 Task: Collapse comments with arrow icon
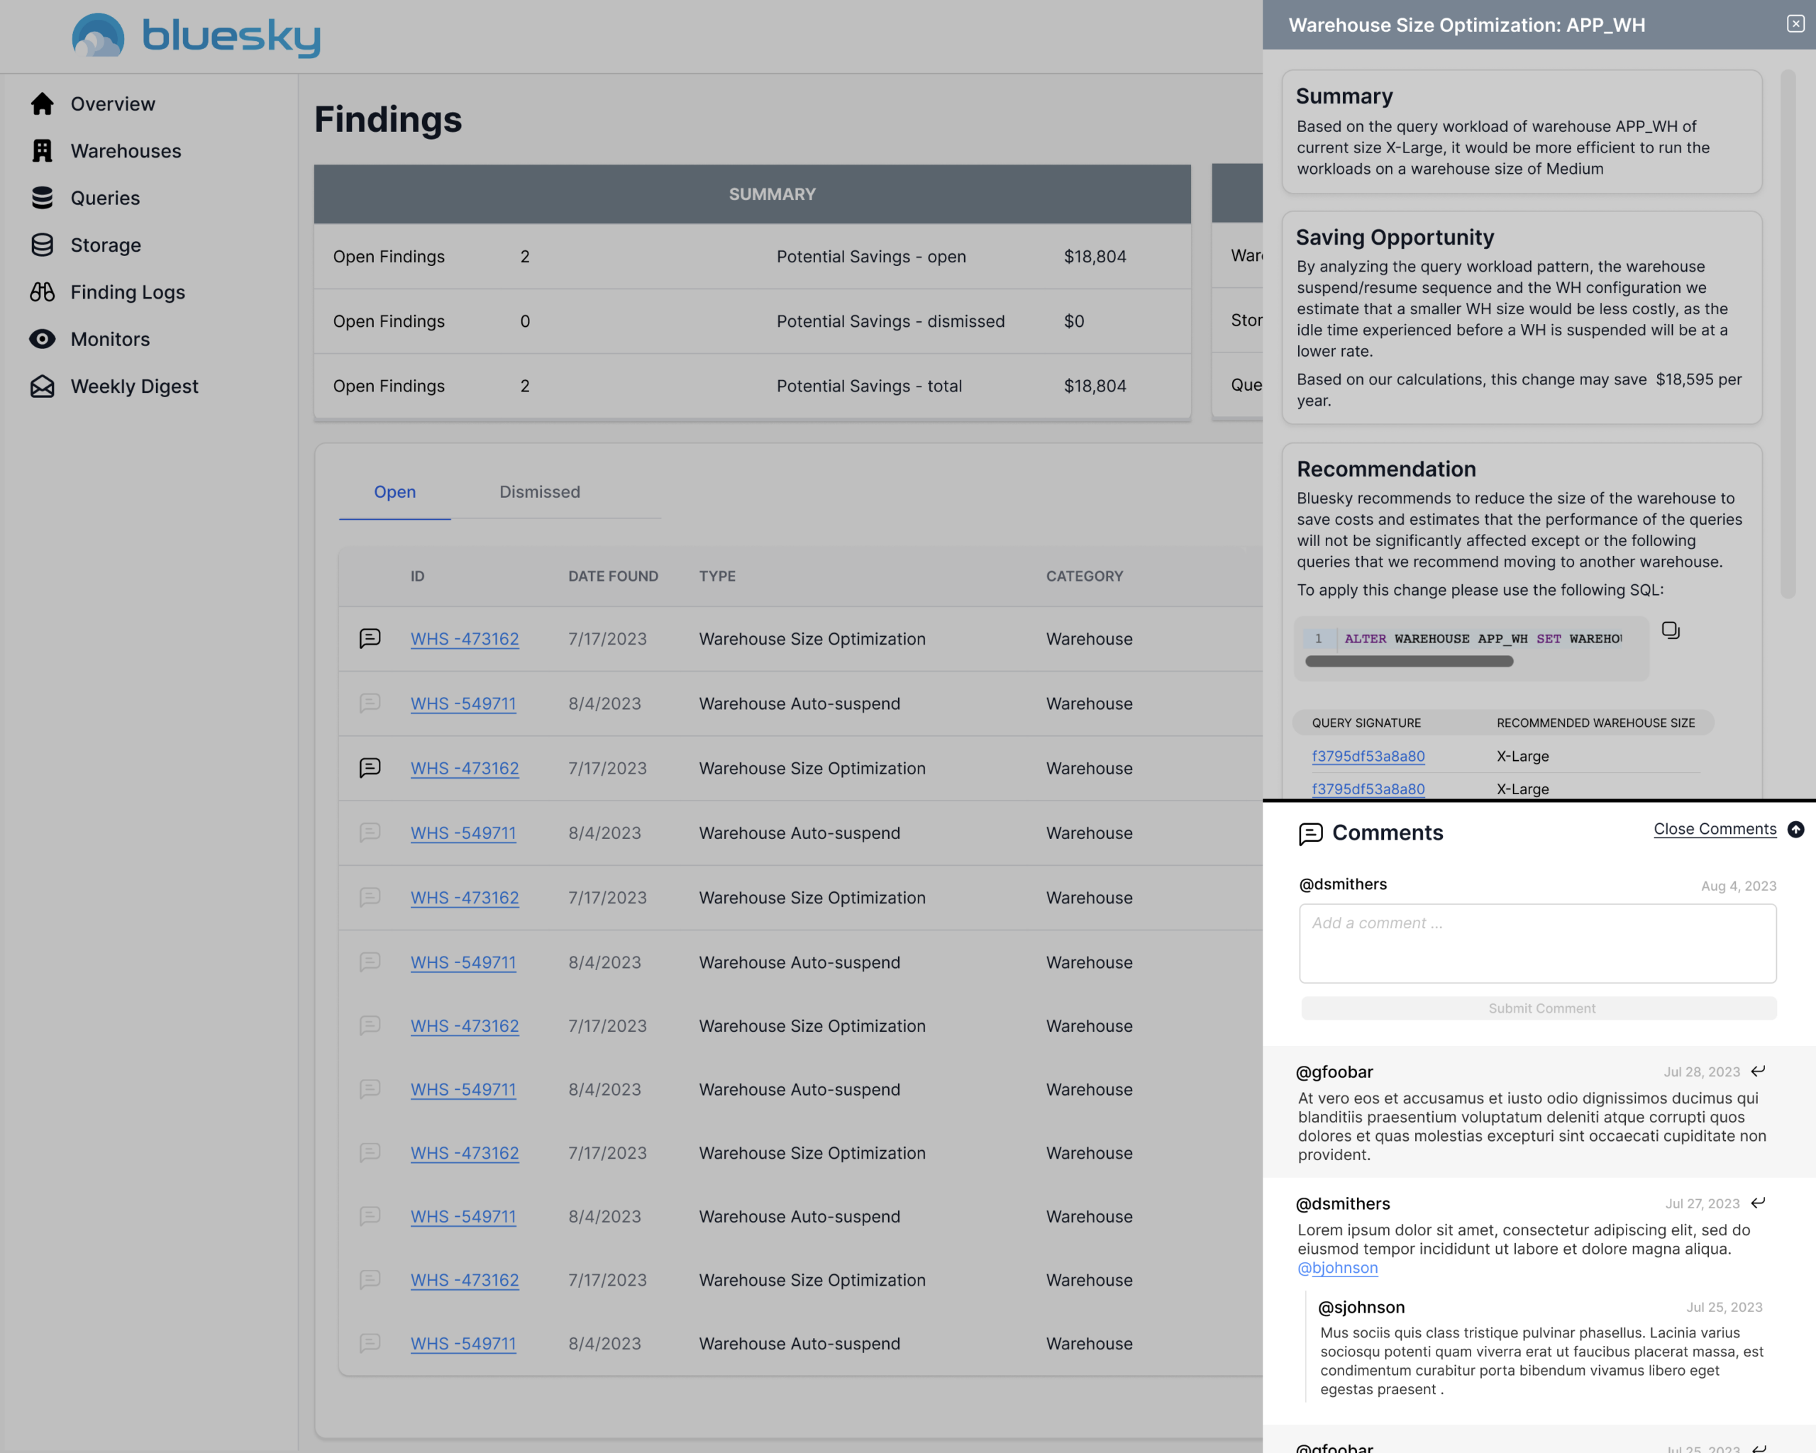coord(1795,829)
